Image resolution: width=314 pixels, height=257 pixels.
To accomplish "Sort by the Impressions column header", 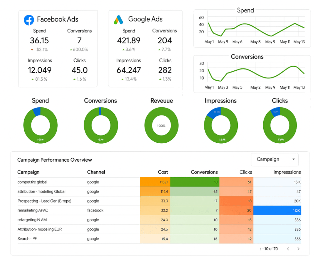I will (287, 172).
